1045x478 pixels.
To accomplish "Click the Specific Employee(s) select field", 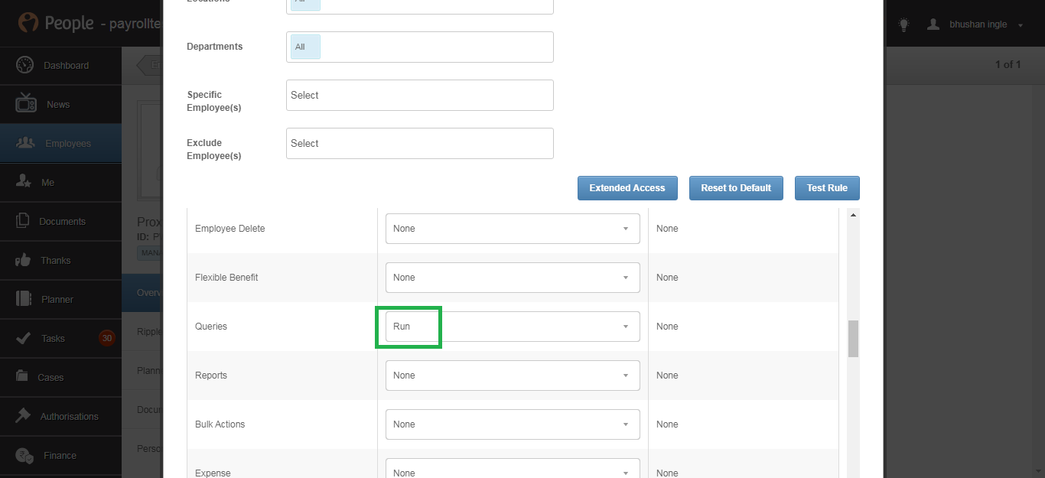I will pos(420,95).
